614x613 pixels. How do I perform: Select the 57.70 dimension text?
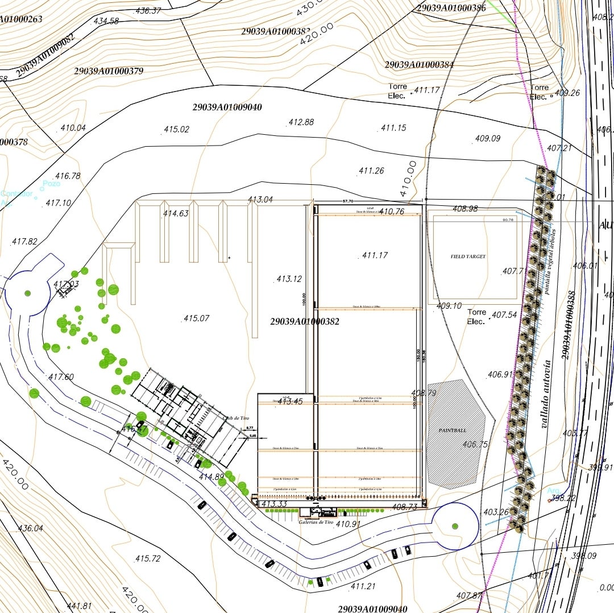tap(348, 201)
